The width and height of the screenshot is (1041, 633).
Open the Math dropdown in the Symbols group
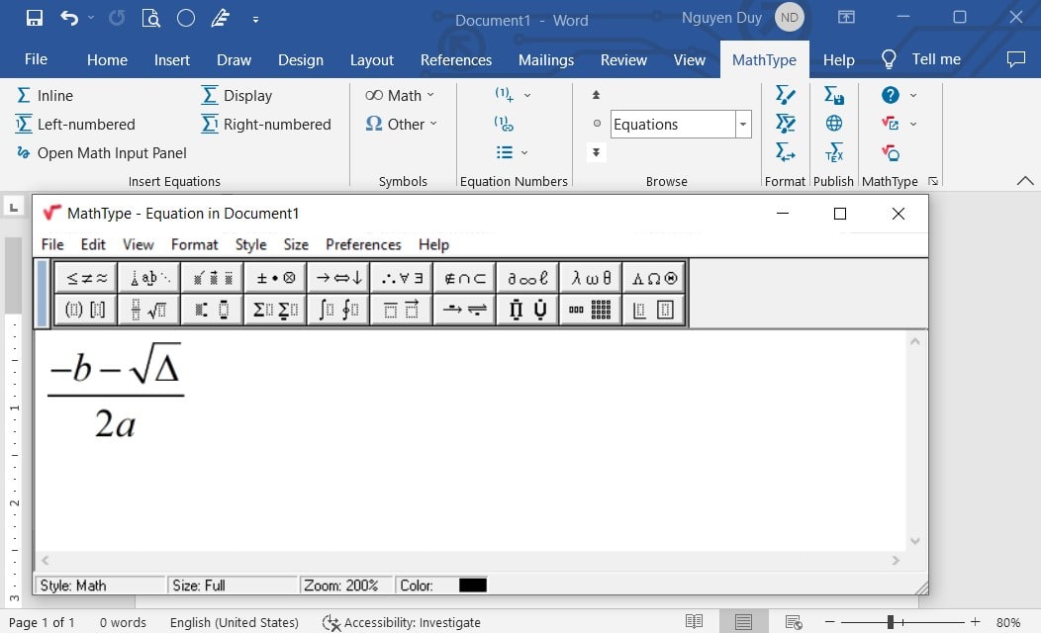[401, 95]
